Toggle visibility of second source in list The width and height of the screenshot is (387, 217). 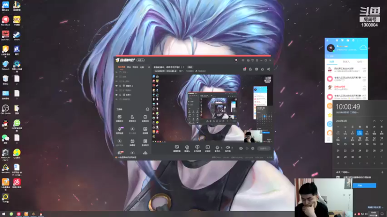(117, 77)
